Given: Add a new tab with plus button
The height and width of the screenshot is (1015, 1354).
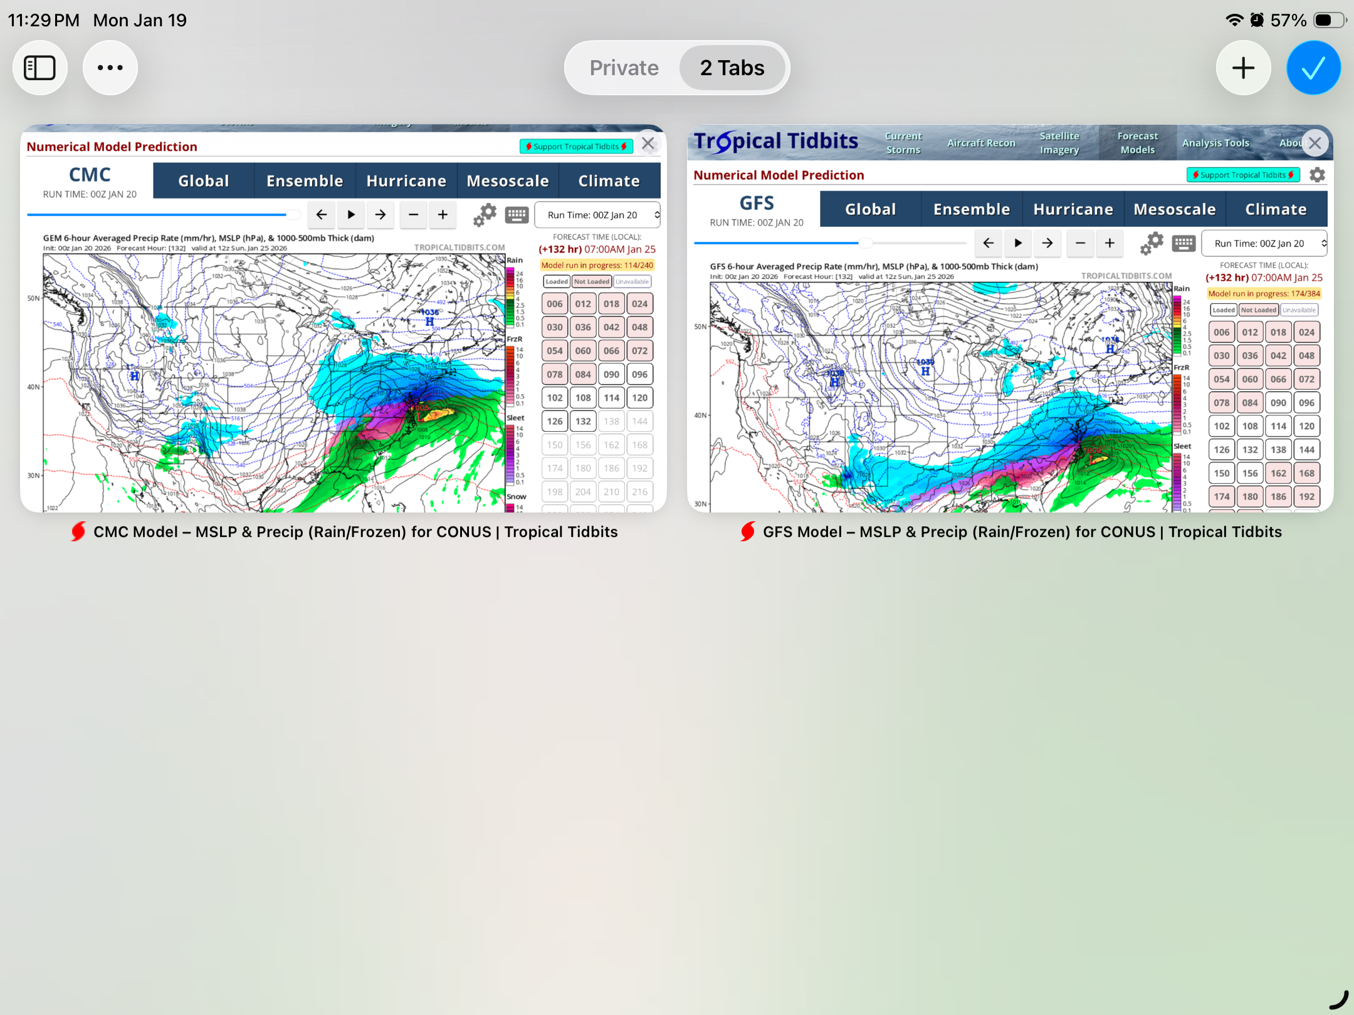Looking at the screenshot, I should tap(1243, 68).
